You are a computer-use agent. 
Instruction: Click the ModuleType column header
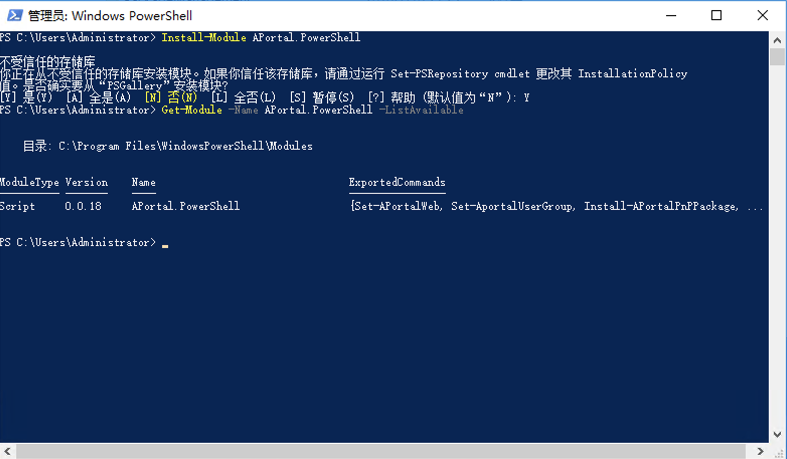29,182
